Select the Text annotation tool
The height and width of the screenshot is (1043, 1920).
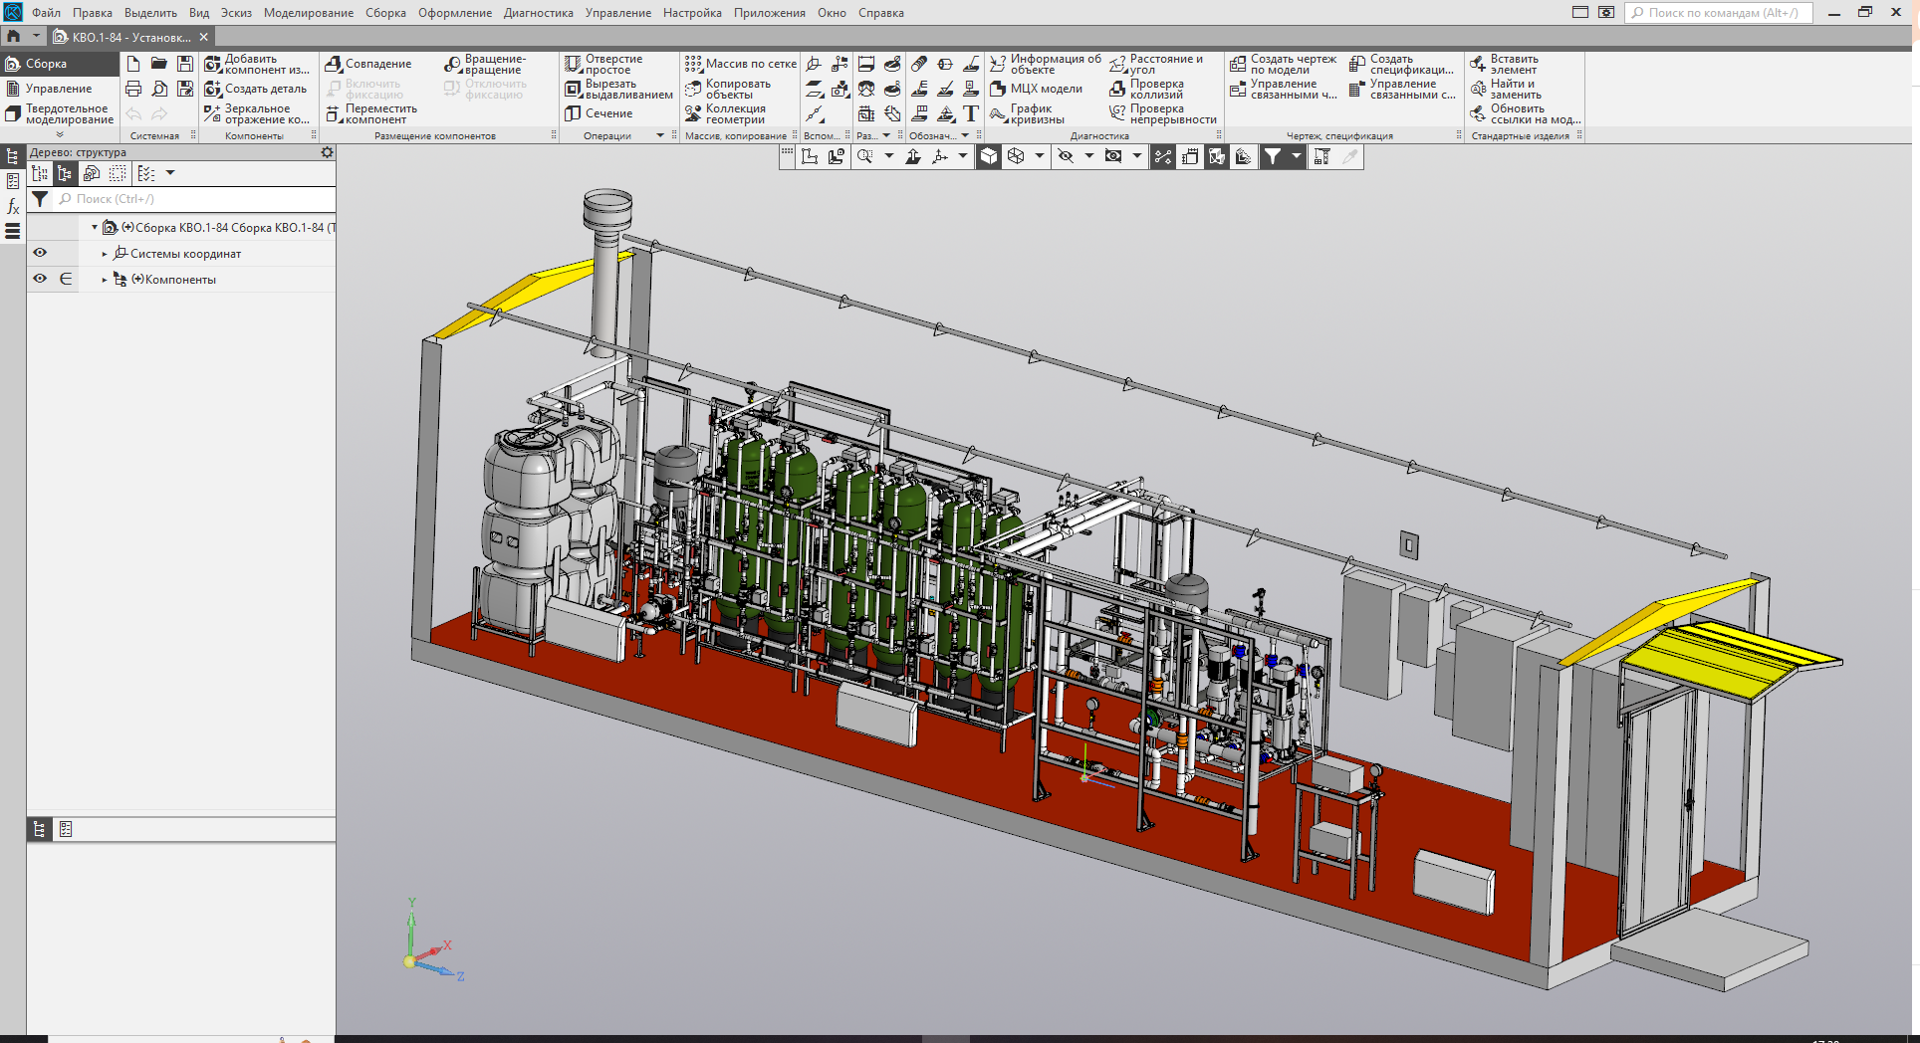click(971, 113)
